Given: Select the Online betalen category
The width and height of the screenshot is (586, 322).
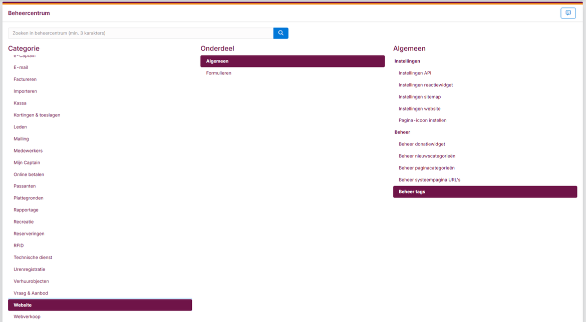Looking at the screenshot, I should 29,174.
